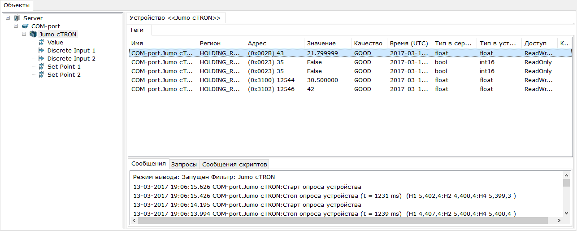The width and height of the screenshot is (577, 231).
Task: Collapse the COM-port tree node
Action: point(16,26)
